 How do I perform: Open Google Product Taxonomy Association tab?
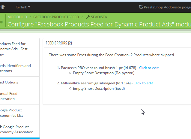click(x=16, y=129)
